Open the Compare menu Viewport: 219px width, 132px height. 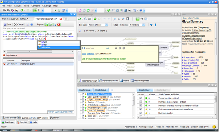36,6
